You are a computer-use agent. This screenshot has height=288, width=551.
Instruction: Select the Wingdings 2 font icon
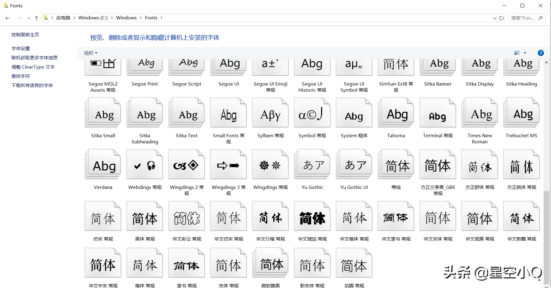point(187,164)
